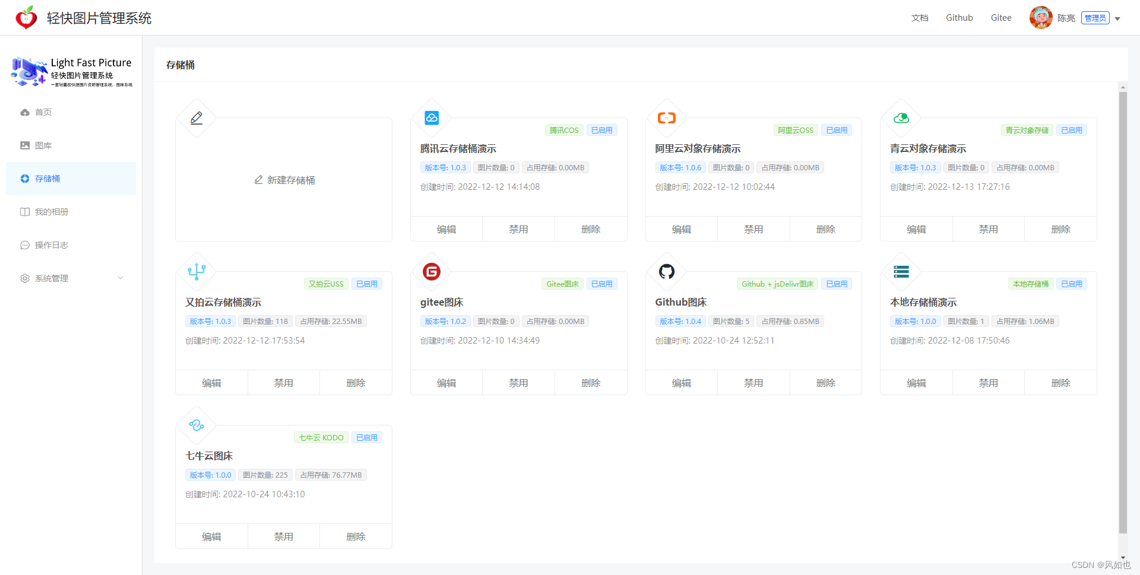This screenshot has width=1140, height=575.
Task: Click the 管理员 role badge
Action: point(1095,18)
